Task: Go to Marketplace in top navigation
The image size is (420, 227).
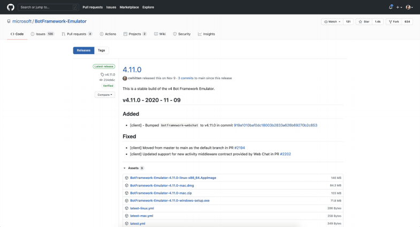Action: click(129, 7)
